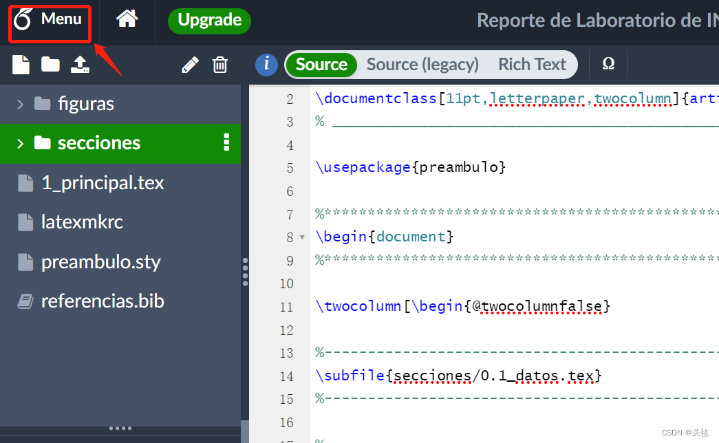
Task: Switch to Source (legacy) editor mode
Action: coord(422,65)
